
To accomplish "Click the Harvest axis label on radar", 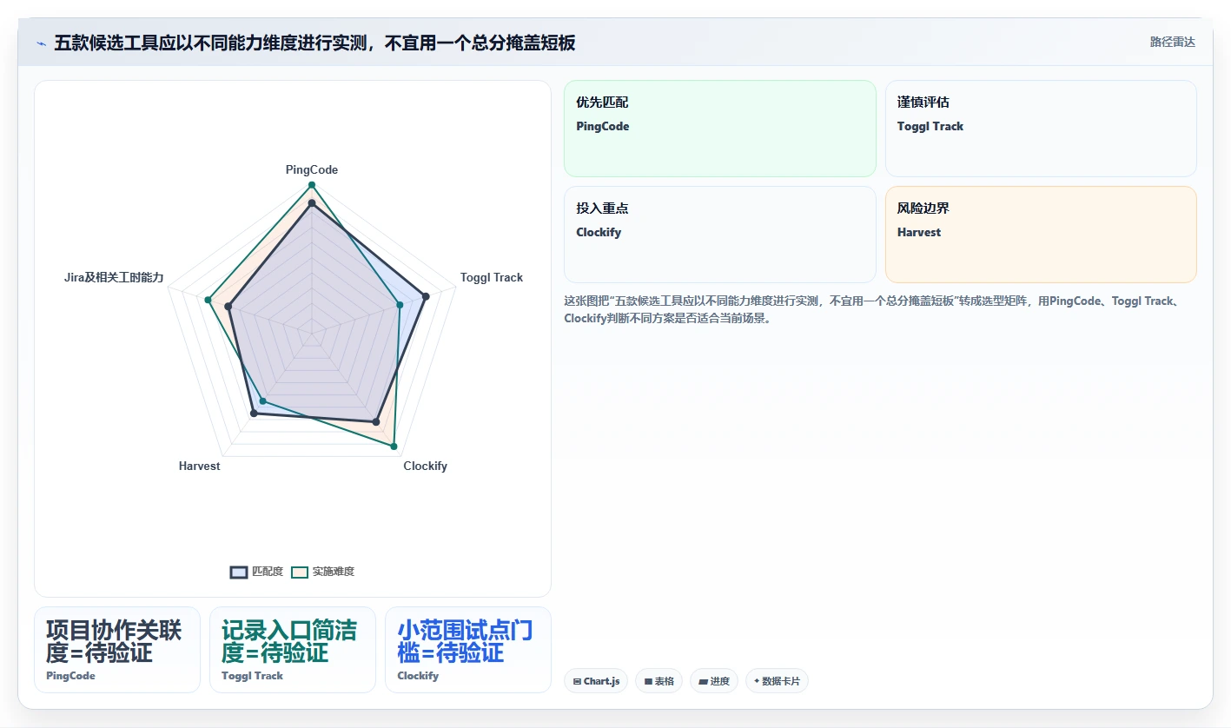I will 200,466.
